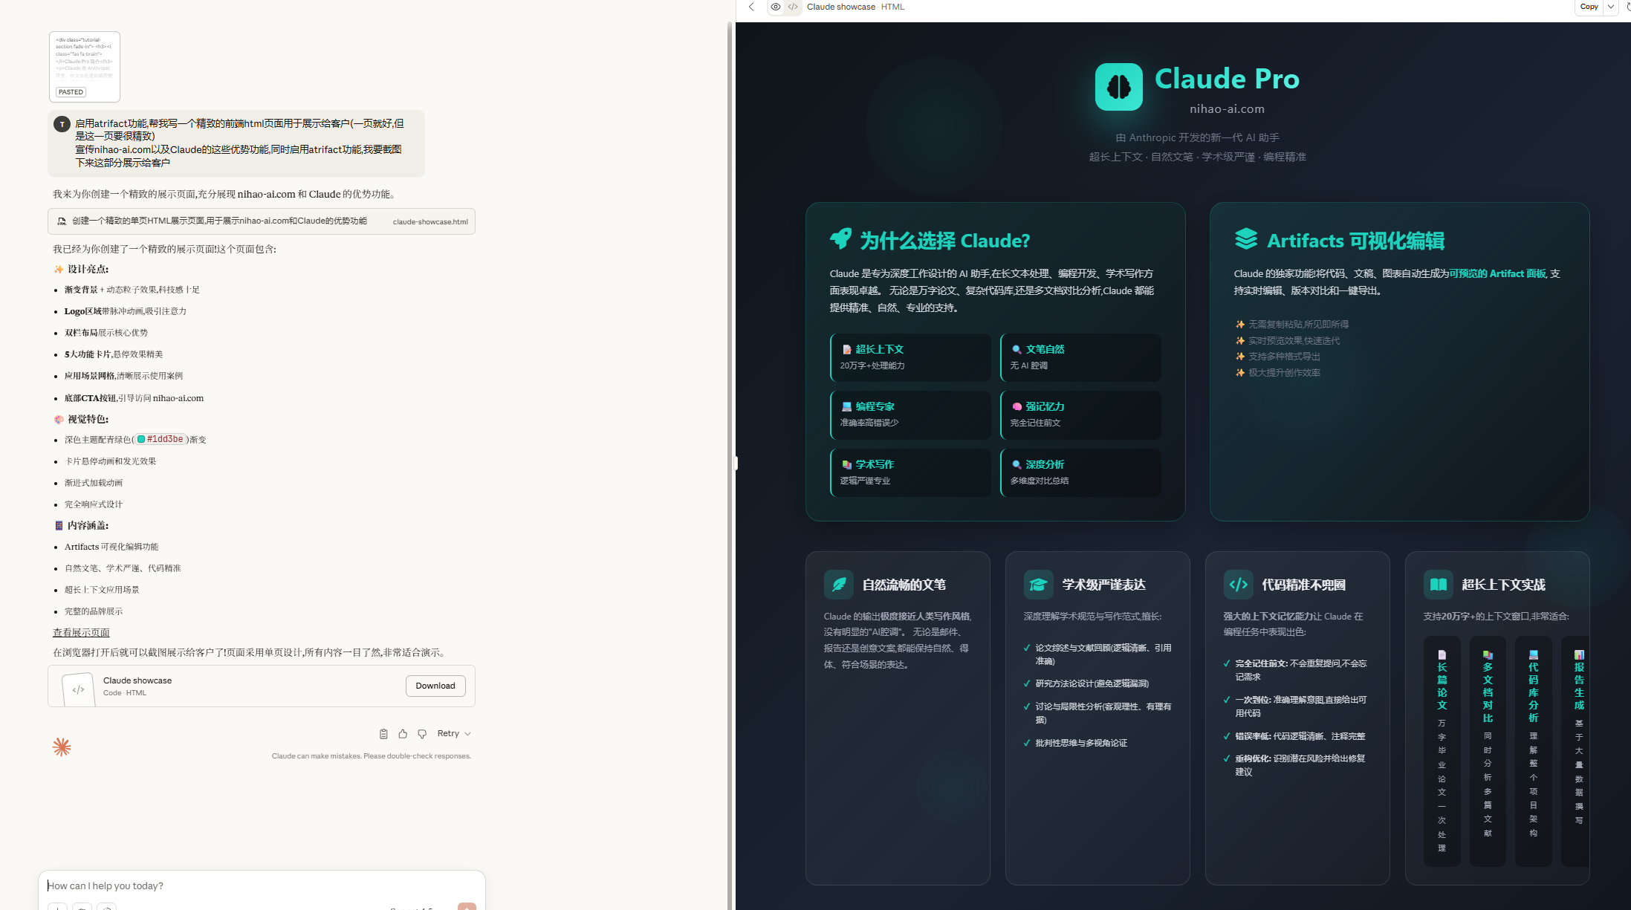Click the rocket icon beside 为什么选择 Claude
The width and height of the screenshot is (1631, 910).
click(841, 239)
